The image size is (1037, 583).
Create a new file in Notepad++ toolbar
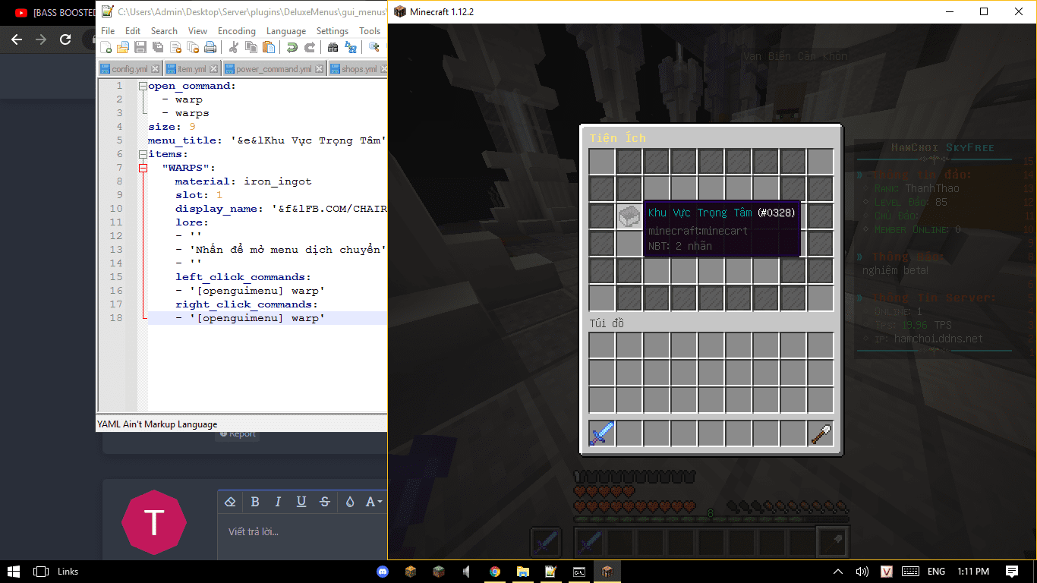[x=106, y=48]
